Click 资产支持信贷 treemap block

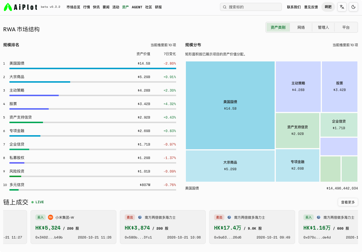point(298,130)
